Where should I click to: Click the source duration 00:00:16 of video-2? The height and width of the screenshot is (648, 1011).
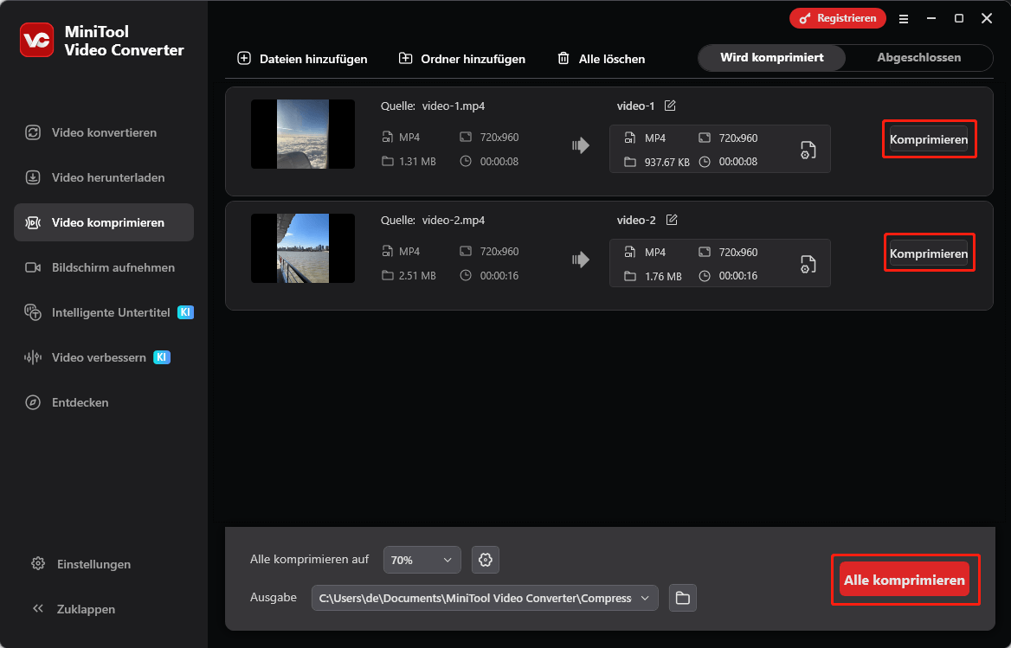(499, 275)
